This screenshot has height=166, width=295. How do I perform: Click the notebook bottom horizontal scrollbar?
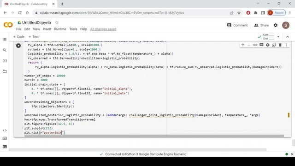(137, 150)
